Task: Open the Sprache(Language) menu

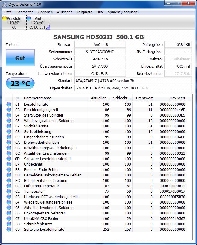Action: pyautogui.click(x=123, y=12)
